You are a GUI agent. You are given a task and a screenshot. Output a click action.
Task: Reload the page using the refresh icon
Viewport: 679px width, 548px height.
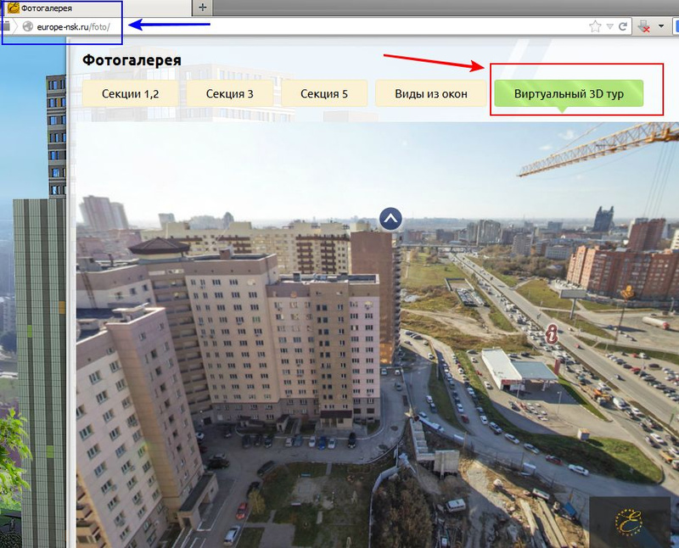(x=623, y=27)
